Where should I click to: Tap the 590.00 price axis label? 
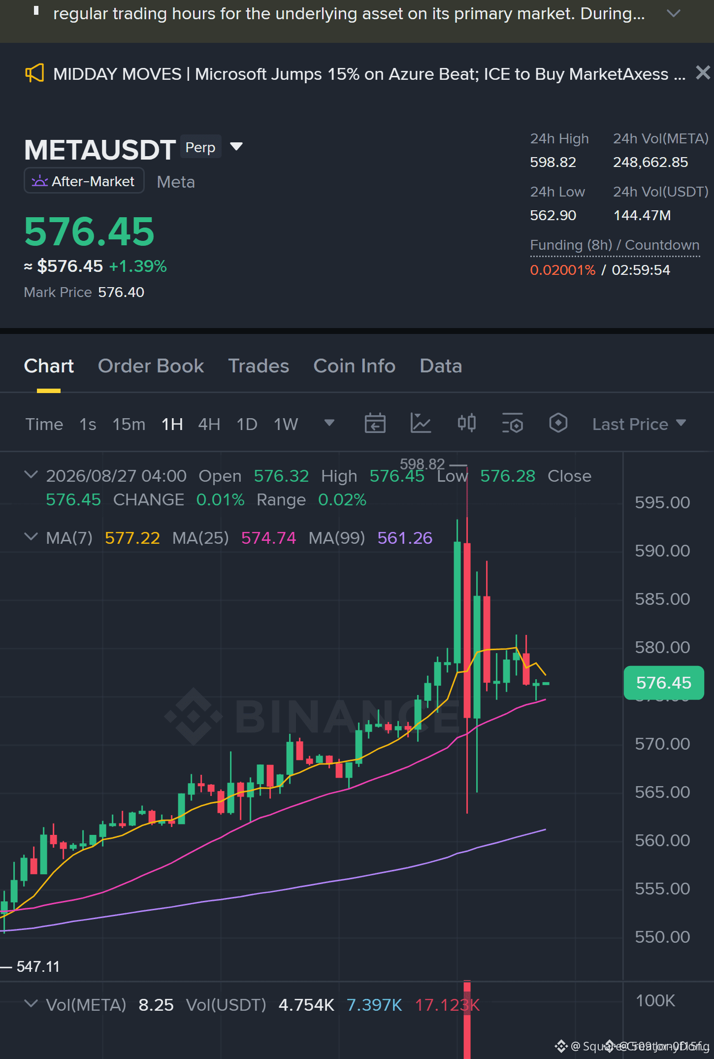tap(662, 551)
